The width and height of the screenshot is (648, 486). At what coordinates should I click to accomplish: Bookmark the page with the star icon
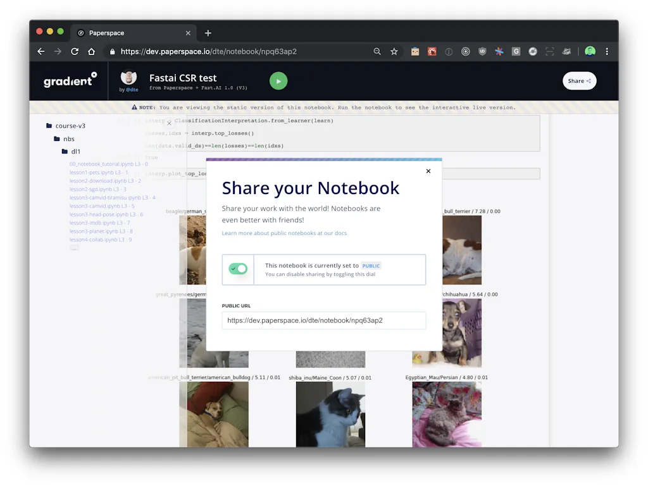pos(394,51)
